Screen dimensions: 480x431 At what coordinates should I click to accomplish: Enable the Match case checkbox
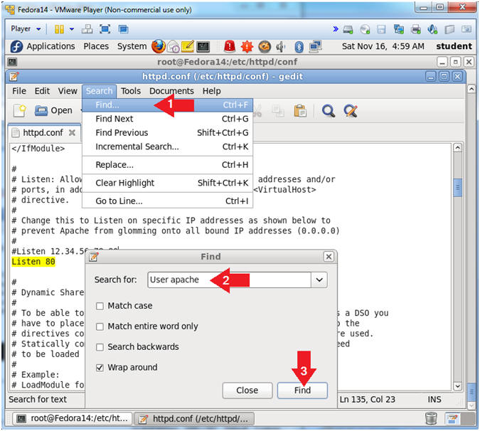pyautogui.click(x=100, y=306)
